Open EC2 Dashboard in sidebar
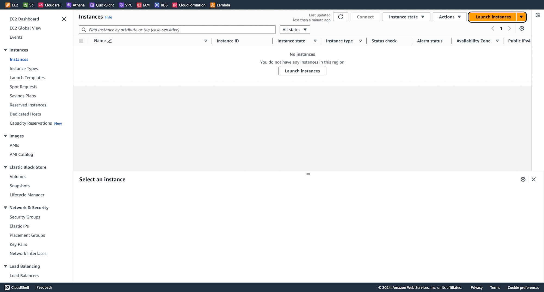The height and width of the screenshot is (292, 544). (x=24, y=19)
